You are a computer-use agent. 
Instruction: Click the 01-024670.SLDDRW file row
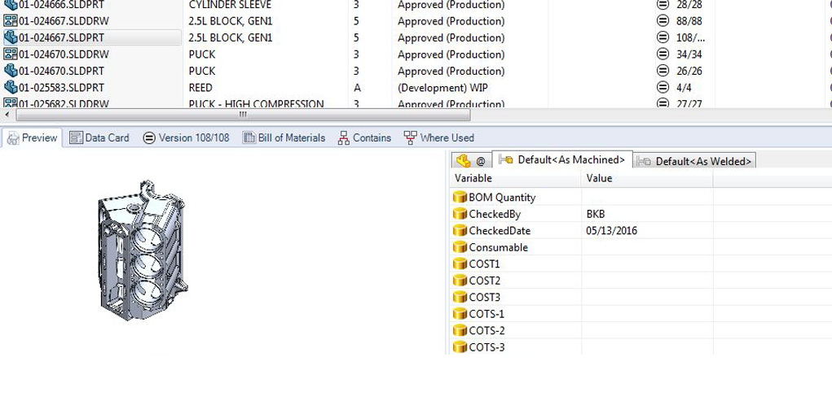coord(416,54)
